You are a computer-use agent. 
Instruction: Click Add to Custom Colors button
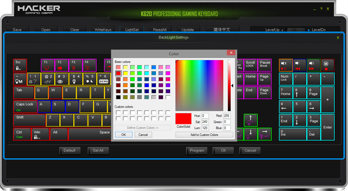tap(204, 135)
